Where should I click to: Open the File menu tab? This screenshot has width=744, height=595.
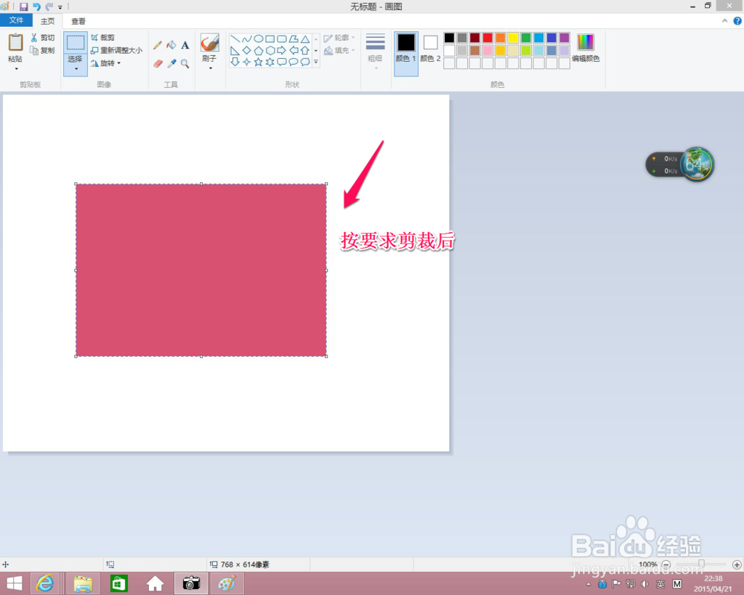point(16,20)
